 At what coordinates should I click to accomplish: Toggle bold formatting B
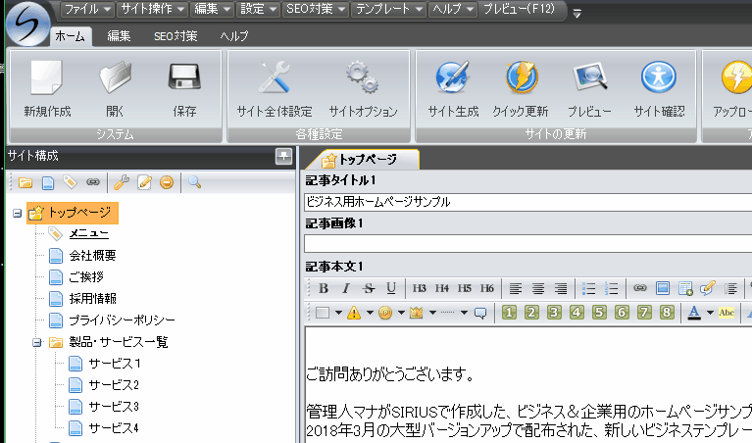tap(324, 288)
